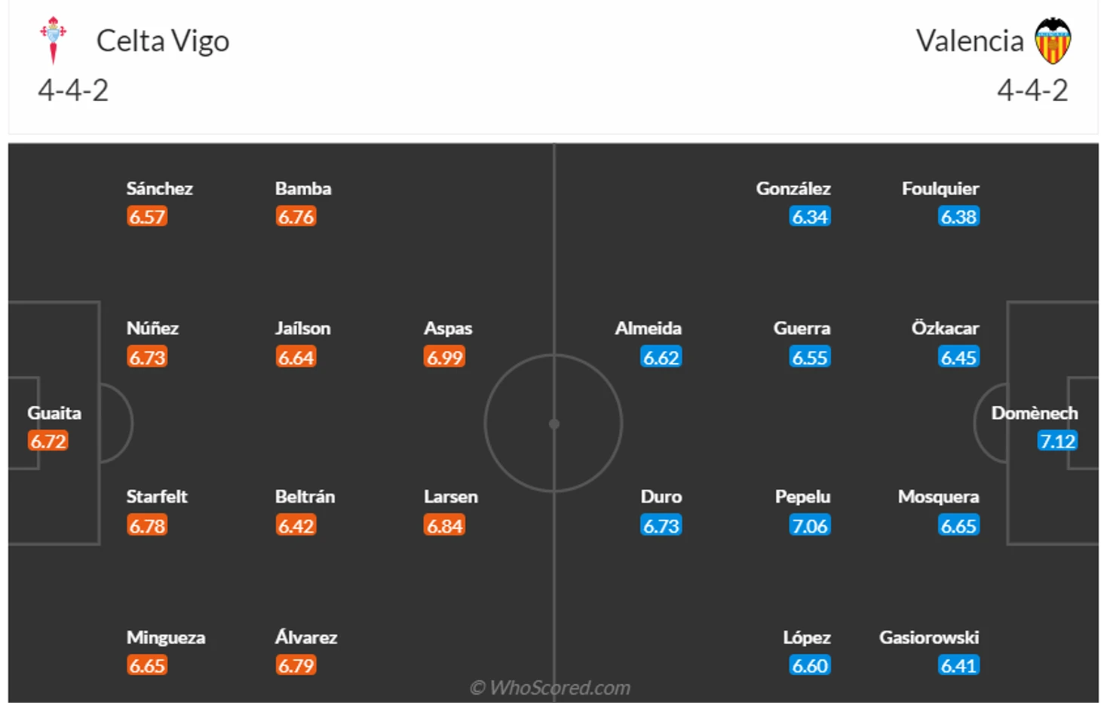Open the Valencia team name link
The height and width of the screenshot is (703, 1101).
[x=970, y=41]
